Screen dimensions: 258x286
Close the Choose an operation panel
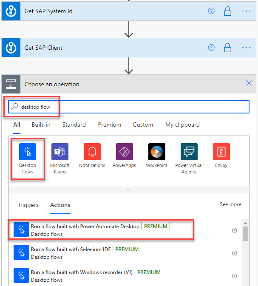(x=249, y=83)
